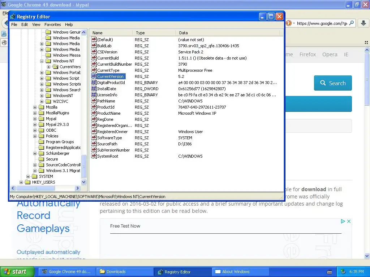Image resolution: width=370 pixels, height=277 pixels.
Task: Open the Help menu in Registry Editor
Action: tap(69, 25)
